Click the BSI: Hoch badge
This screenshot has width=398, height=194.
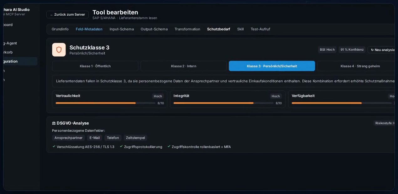[x=327, y=50]
